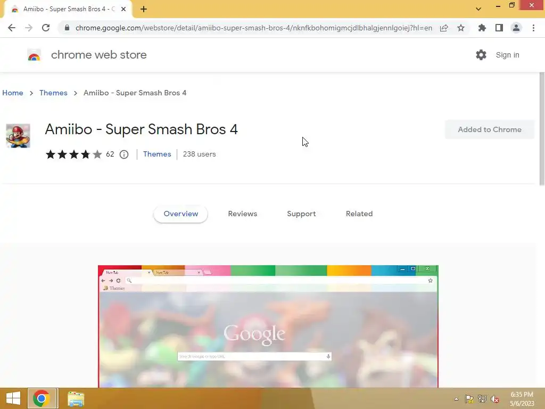The width and height of the screenshot is (545, 409).
Task: Open the tab search dropdown arrow
Action: [x=478, y=9]
